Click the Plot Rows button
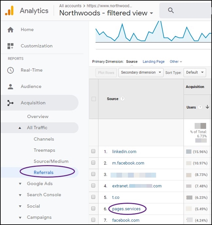 pos(106,73)
